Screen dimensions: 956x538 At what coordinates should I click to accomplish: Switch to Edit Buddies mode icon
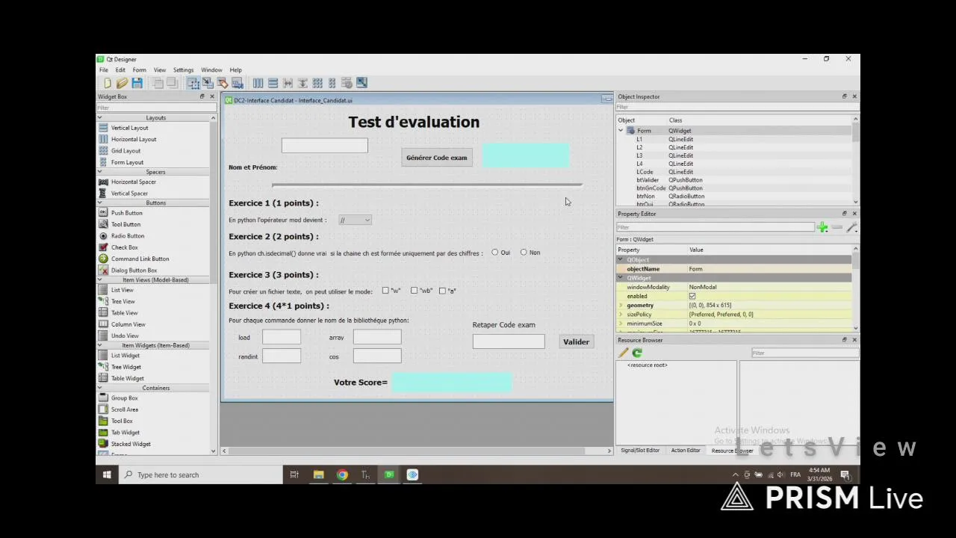pyautogui.click(x=223, y=83)
